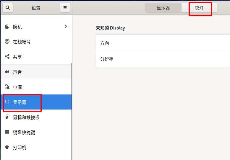Select the power icon beside 电源

(7, 87)
